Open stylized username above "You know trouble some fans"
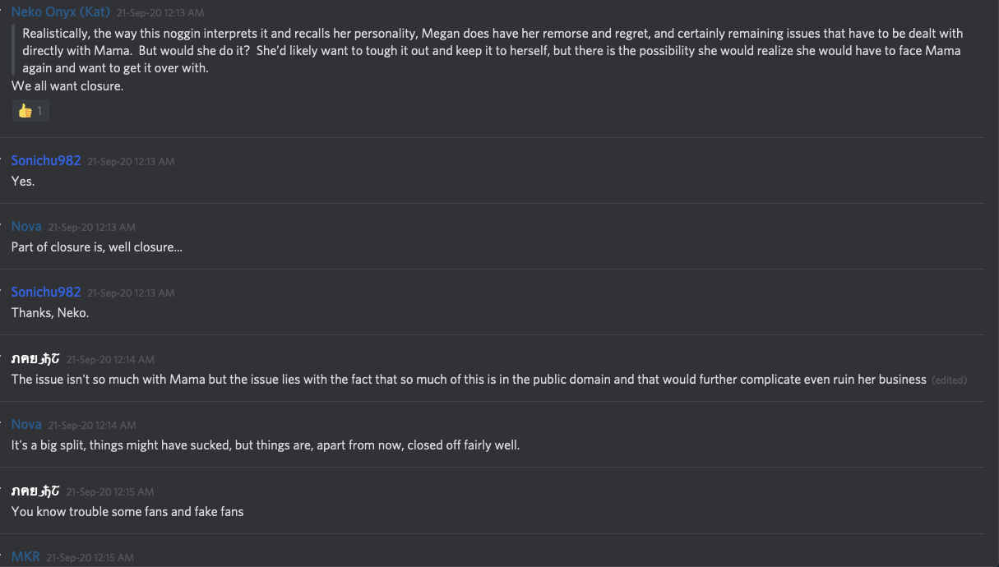 click(x=35, y=491)
